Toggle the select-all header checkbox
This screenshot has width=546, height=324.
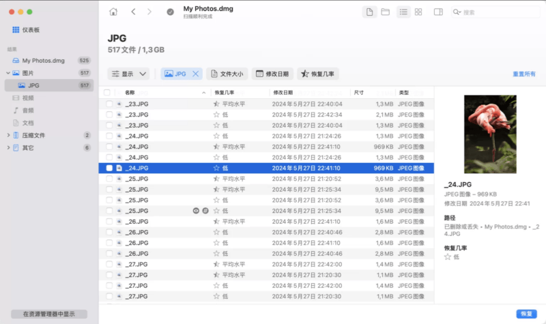[107, 93]
